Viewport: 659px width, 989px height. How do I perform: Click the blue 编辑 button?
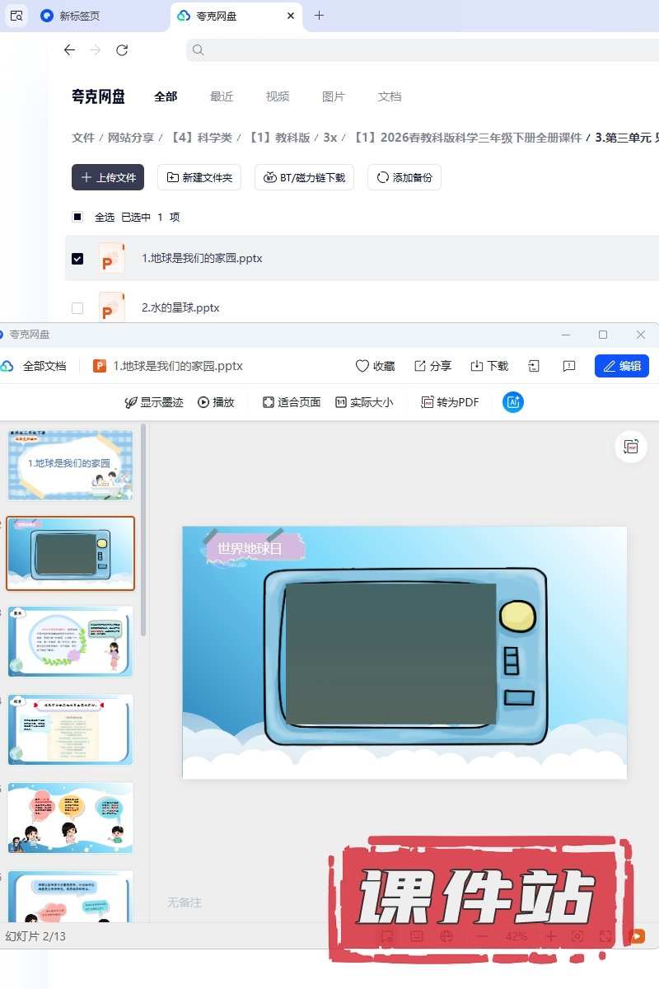(622, 366)
